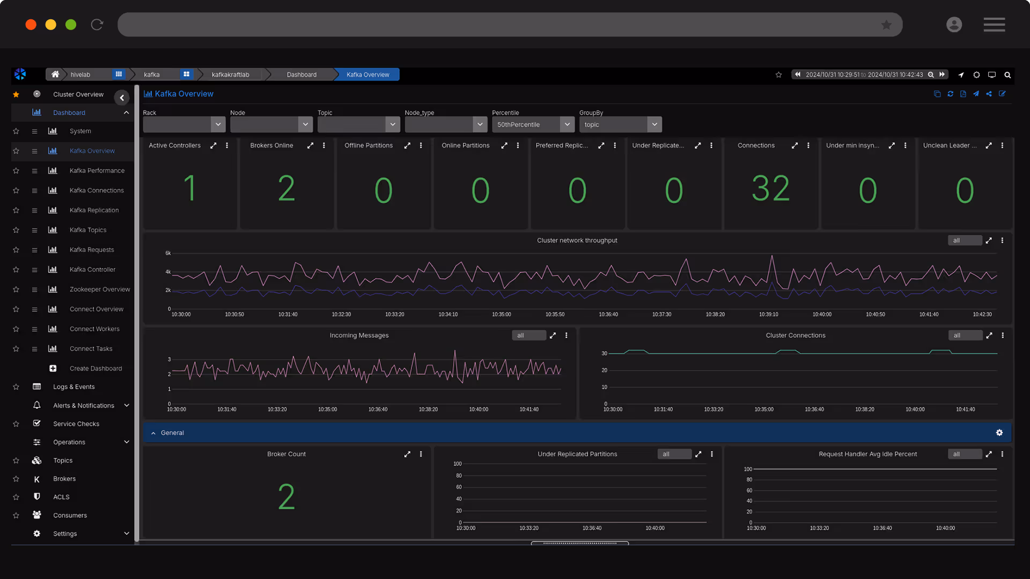The height and width of the screenshot is (579, 1030).
Task: Click the refresh dashboard icon
Action: (950, 94)
